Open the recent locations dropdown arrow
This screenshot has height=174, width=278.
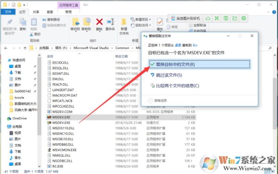19,48
